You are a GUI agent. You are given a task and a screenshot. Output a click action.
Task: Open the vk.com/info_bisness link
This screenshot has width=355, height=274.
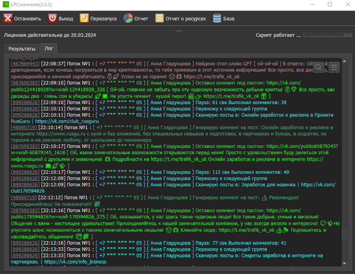coord(75,261)
